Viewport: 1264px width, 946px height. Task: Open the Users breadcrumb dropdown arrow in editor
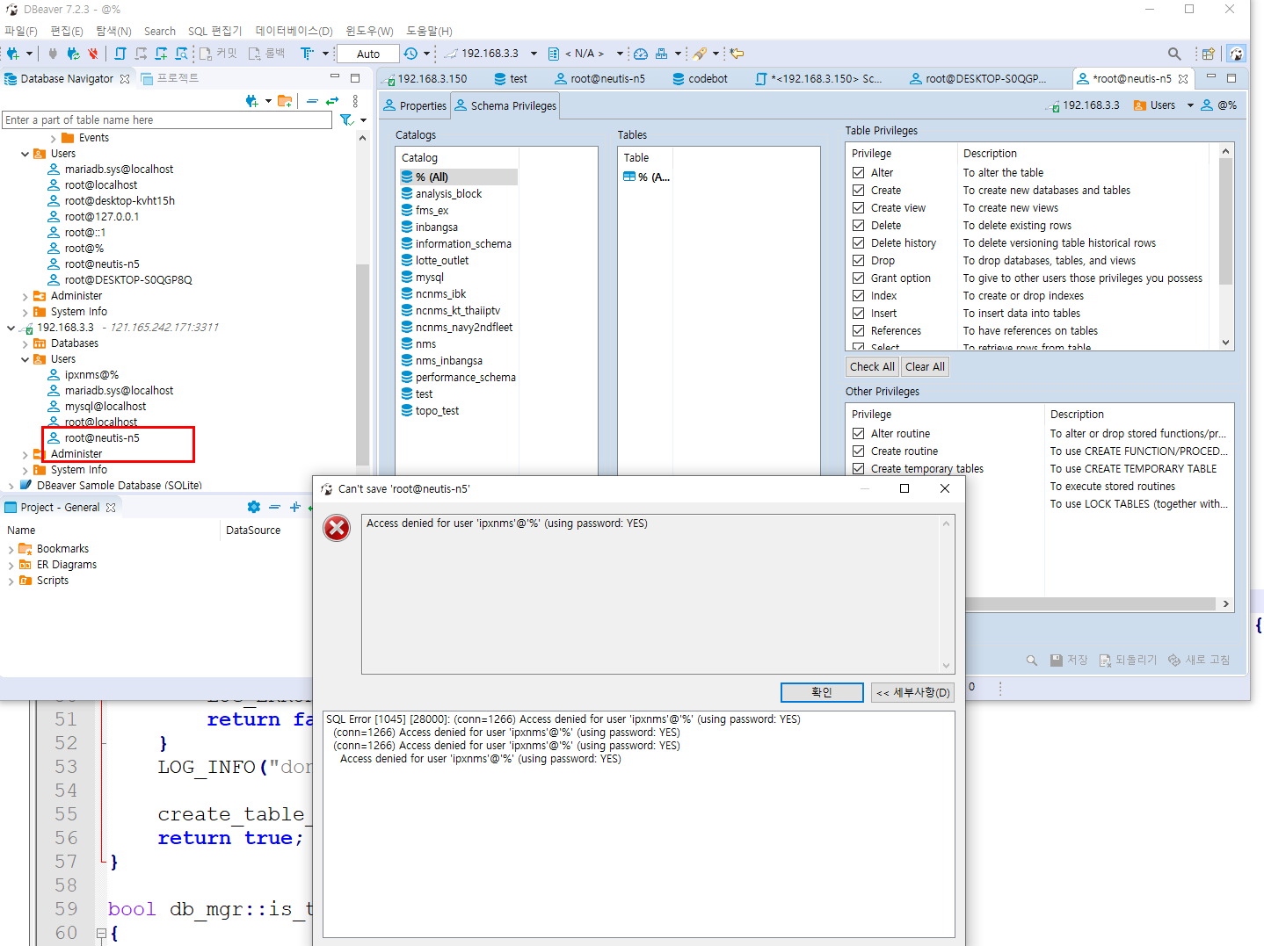pos(1190,105)
